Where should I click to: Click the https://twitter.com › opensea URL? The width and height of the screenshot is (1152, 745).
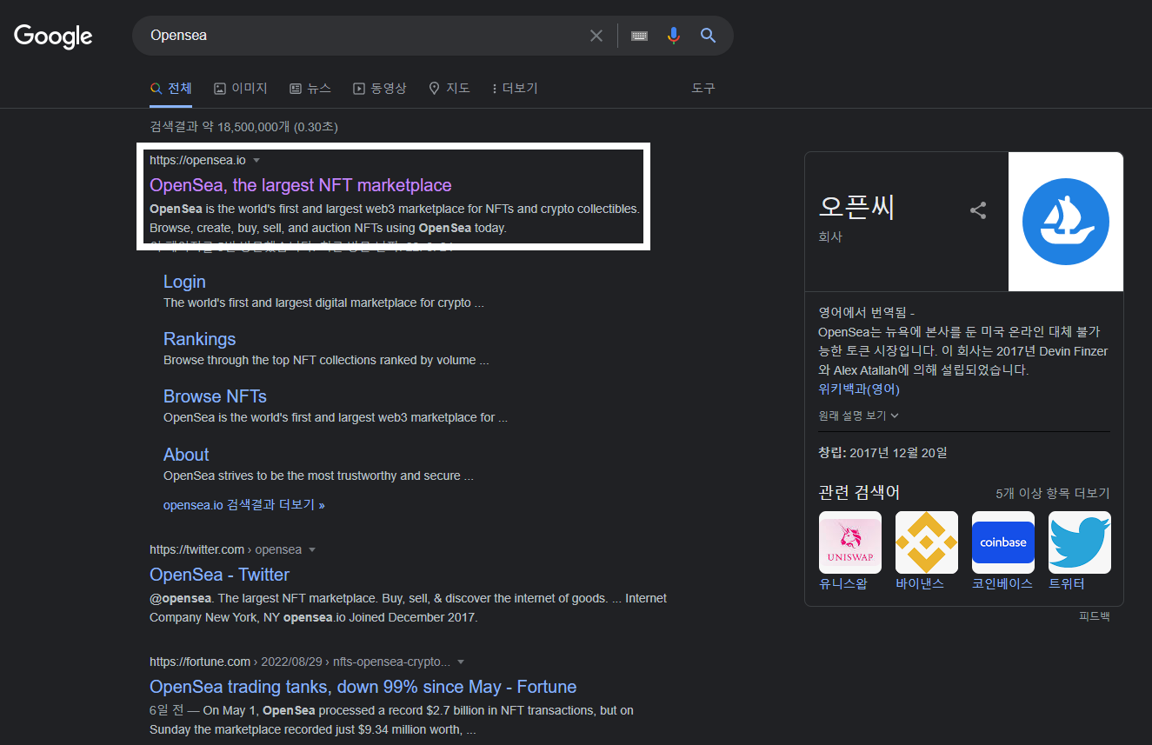(x=225, y=550)
